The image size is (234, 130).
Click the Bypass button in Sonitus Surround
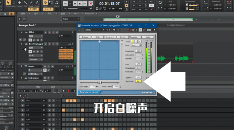point(85,37)
